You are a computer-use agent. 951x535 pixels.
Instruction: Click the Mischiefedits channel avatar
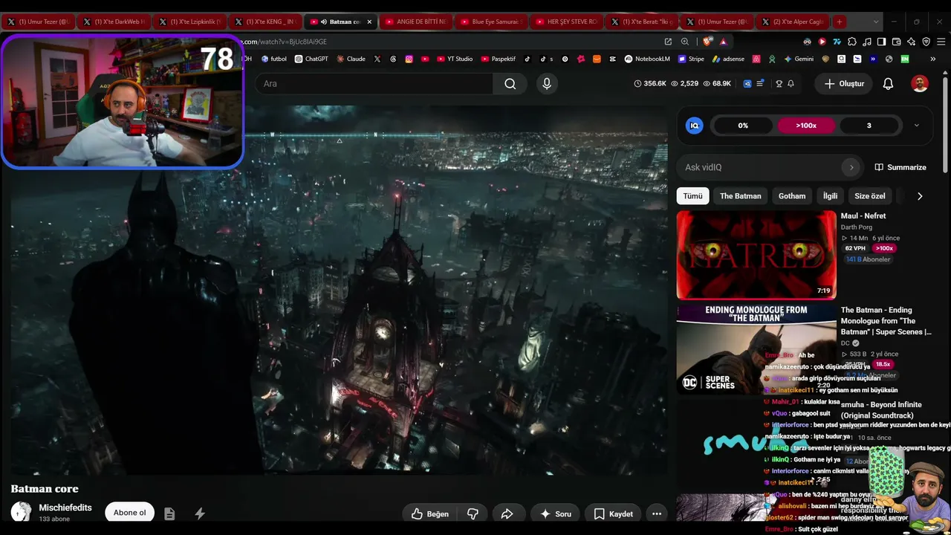(21, 512)
